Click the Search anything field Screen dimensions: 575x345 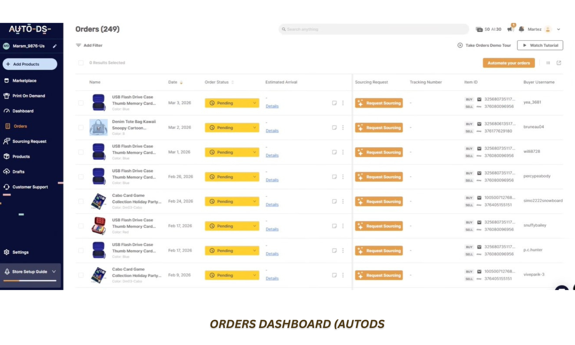pyautogui.click(x=374, y=29)
